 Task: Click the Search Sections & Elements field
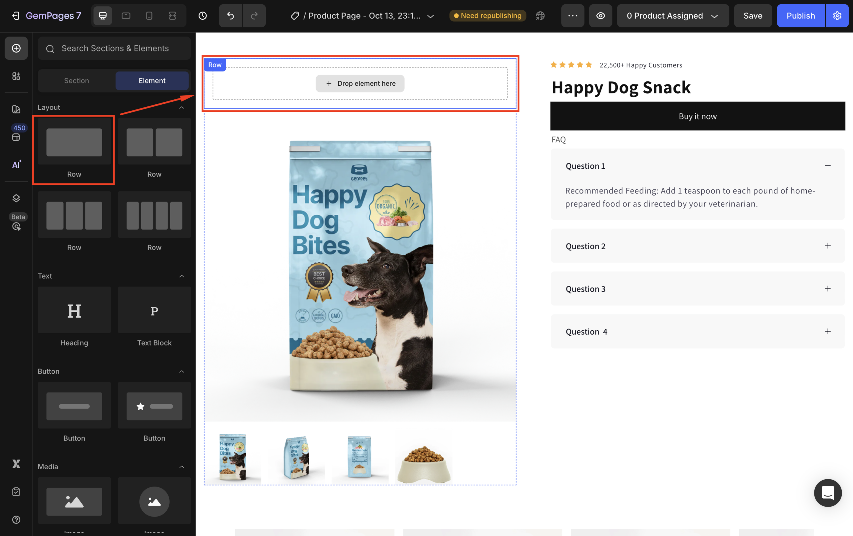tap(115, 48)
